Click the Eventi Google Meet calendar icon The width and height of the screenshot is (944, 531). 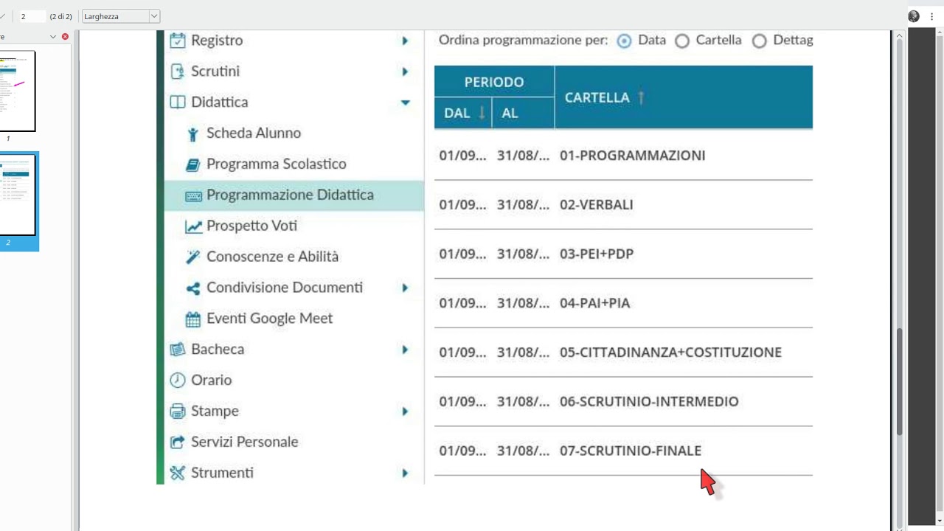click(193, 319)
